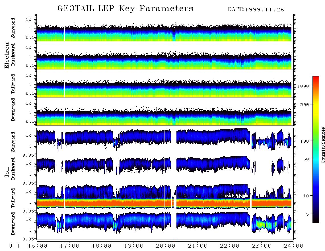Click the Ion Duskward spectrogram panel
This screenshot has width=325, height=251.
[x=165, y=170]
